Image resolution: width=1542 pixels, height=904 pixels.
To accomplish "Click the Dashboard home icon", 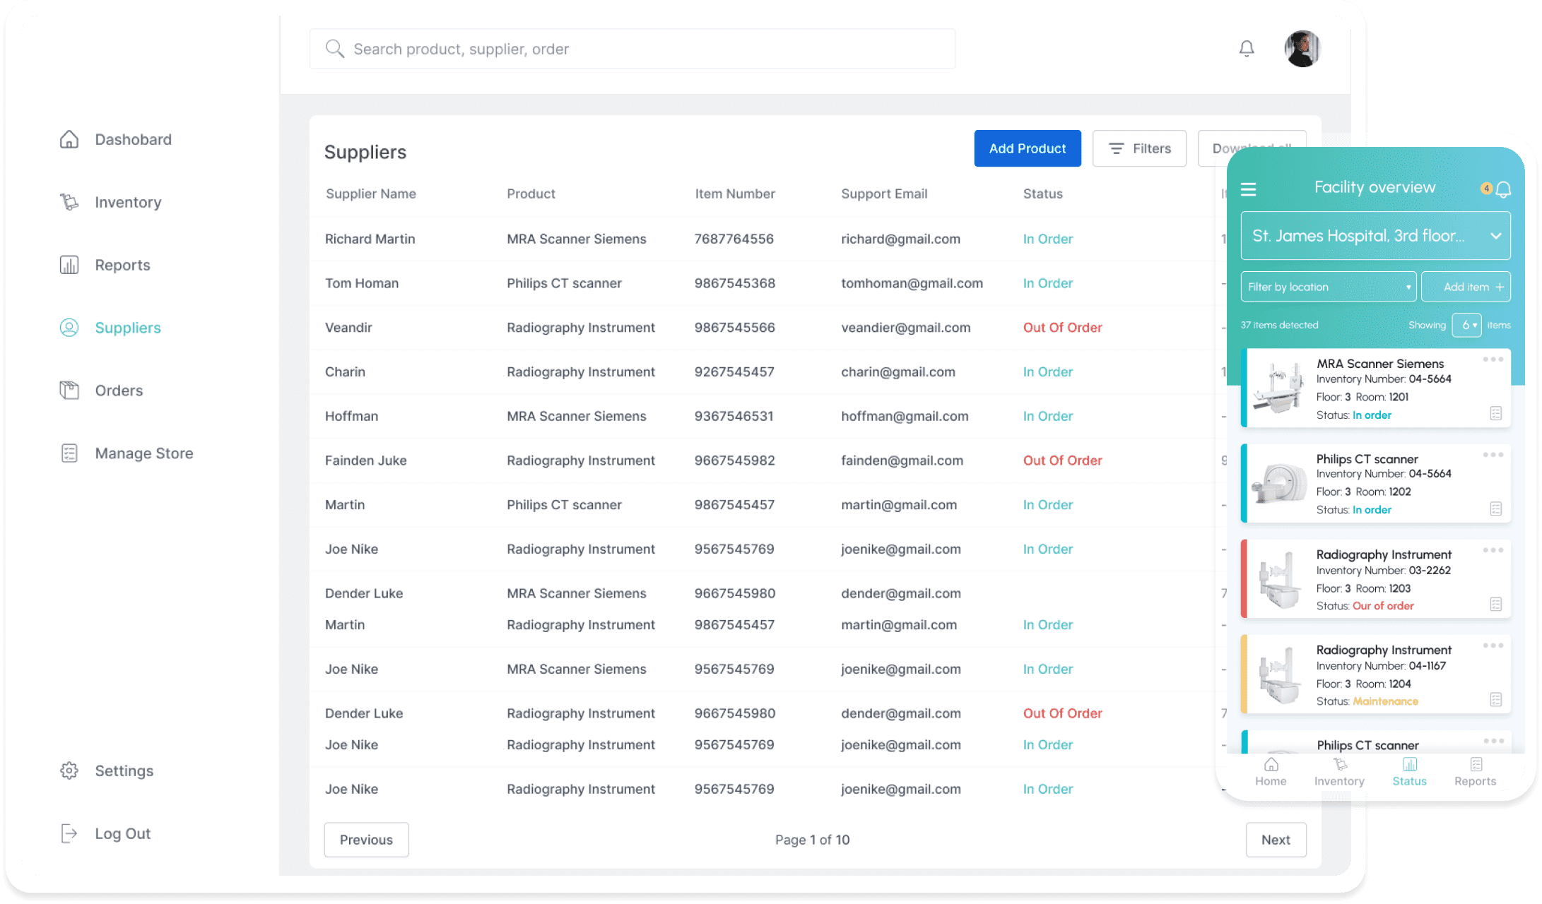I will (69, 139).
